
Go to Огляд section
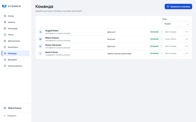16,16
